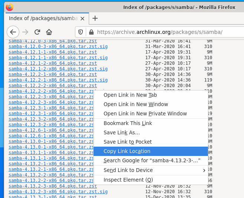Choose Open Link in New Private Window
The height and width of the screenshot is (198, 244).
click(x=151, y=114)
